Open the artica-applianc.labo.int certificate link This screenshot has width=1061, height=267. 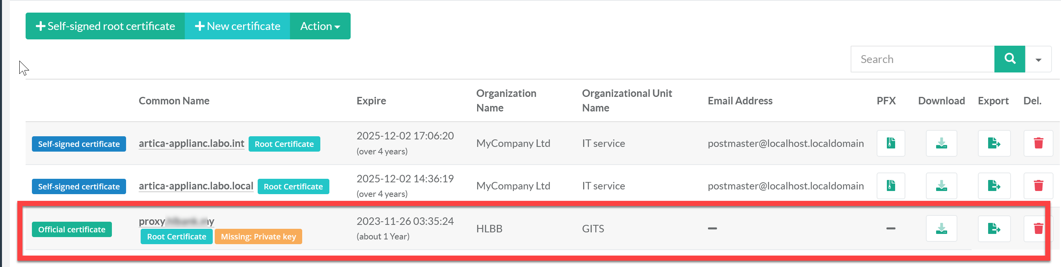coord(191,143)
